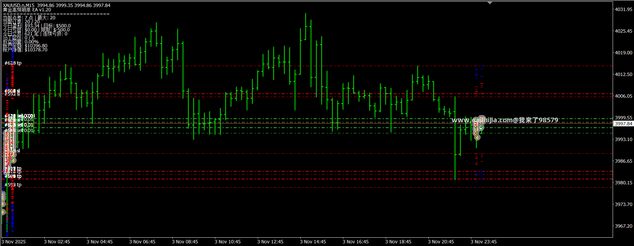Click the '今日交易: 621 笔' trades line
The image size is (634, 246).
(x=21, y=34)
